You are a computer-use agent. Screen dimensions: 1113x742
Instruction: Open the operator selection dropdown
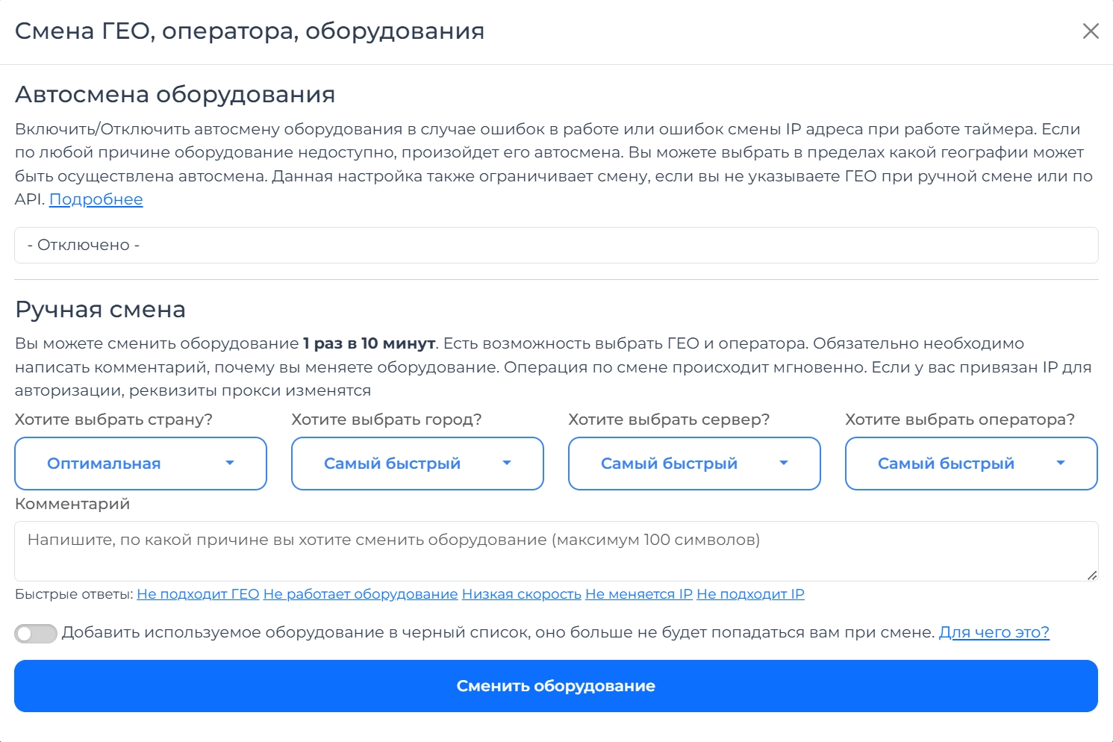971,464
